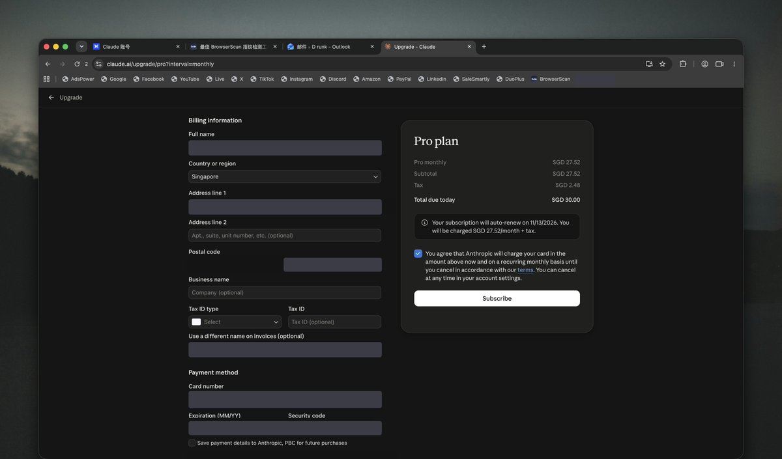Click the info icon in auto-renew notice
The width and height of the screenshot is (782, 459).
(x=425, y=223)
